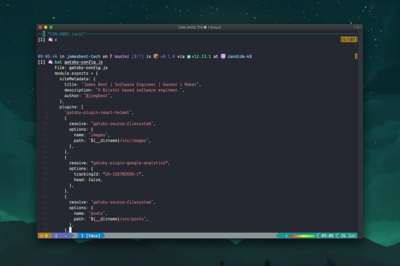Click the purple Kubernetes context icon
Image resolution: width=400 pixels, height=266 pixels.
[223, 56]
